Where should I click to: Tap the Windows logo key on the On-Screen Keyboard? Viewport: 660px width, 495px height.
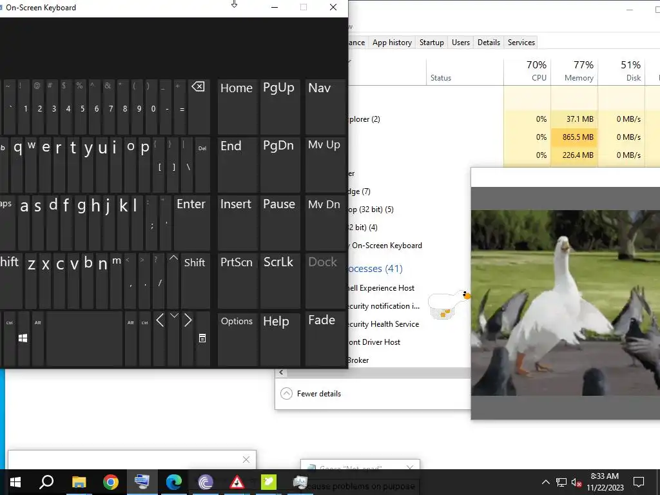[23, 339]
